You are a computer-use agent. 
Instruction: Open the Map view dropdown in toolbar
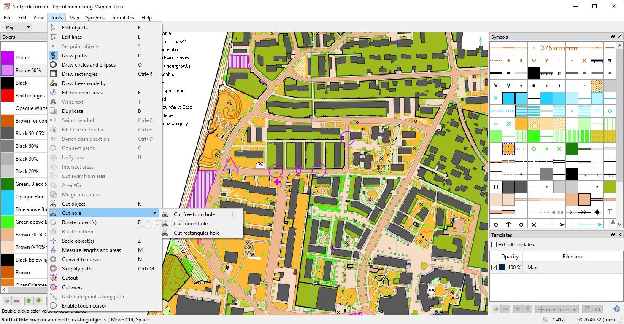tap(18, 27)
